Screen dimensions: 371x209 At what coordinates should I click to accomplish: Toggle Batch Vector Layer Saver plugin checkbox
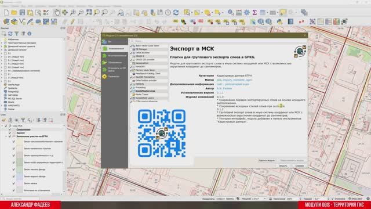(x=131, y=46)
